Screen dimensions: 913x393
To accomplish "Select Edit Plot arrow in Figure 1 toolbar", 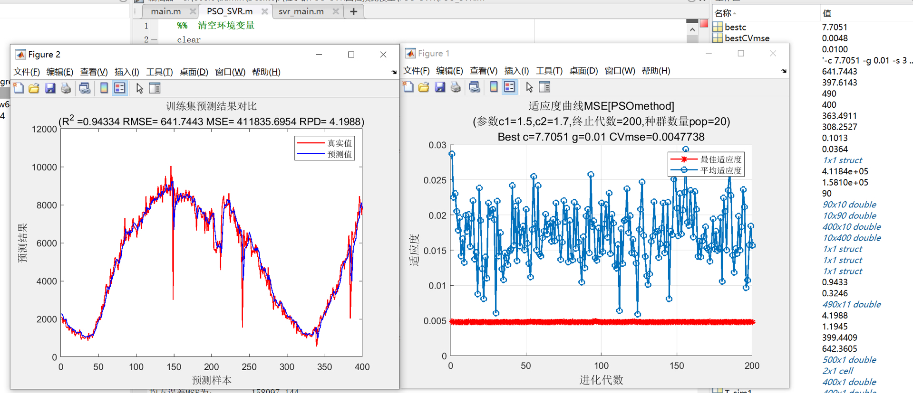I will tap(529, 87).
